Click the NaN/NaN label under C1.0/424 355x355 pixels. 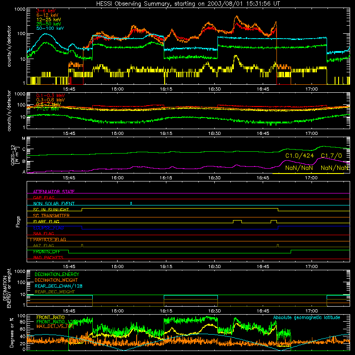tap(299, 168)
